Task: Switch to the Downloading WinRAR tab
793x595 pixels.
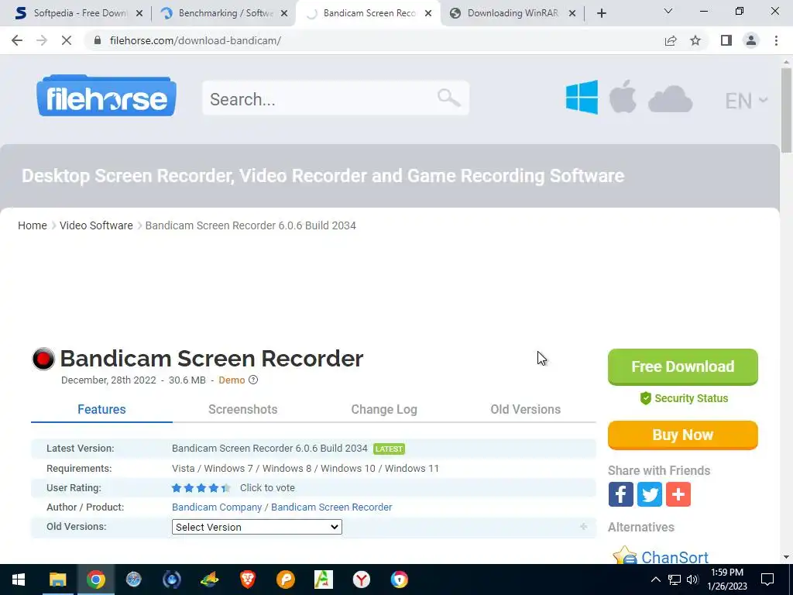Action: 513,13
